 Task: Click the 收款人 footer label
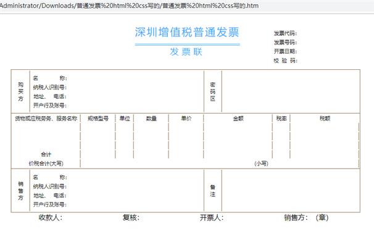(x=51, y=217)
